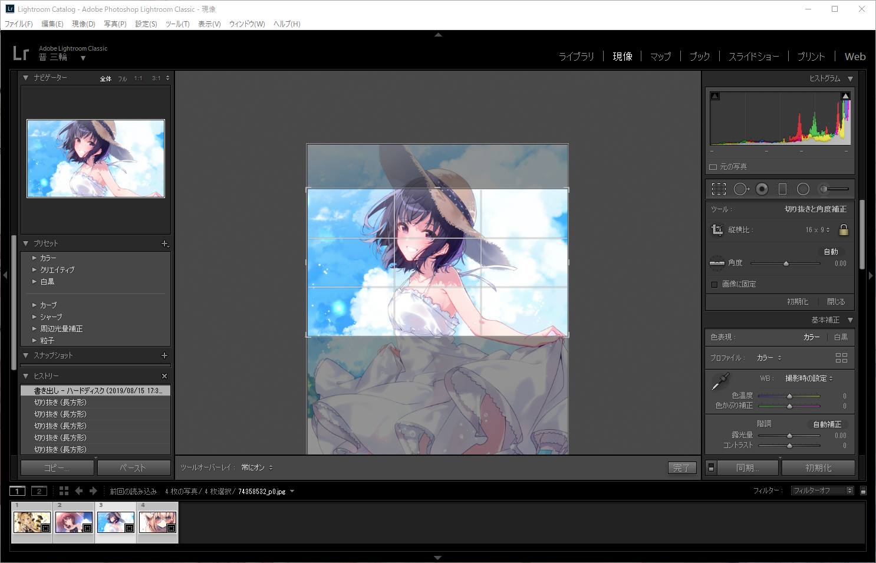Go forward with the right arrow
Image resolution: width=876 pixels, height=563 pixels.
(x=93, y=490)
